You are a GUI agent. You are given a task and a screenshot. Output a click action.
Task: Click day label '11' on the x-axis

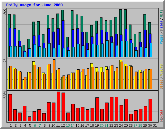58,125
